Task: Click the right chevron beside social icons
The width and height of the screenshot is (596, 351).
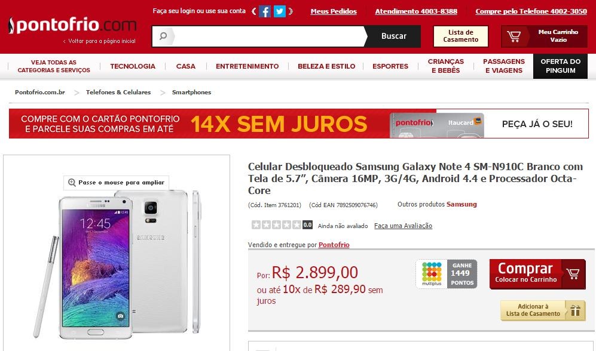Action: 291,11
